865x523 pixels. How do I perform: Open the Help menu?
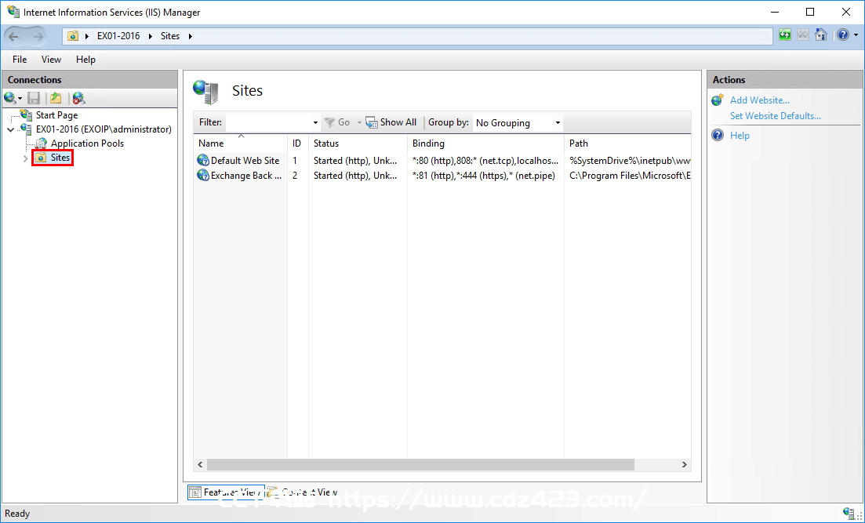tap(85, 60)
